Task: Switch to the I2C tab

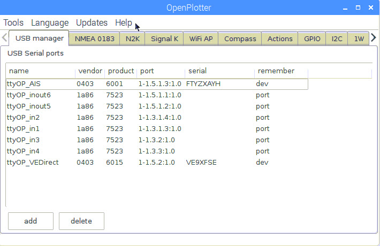Action: coord(337,39)
